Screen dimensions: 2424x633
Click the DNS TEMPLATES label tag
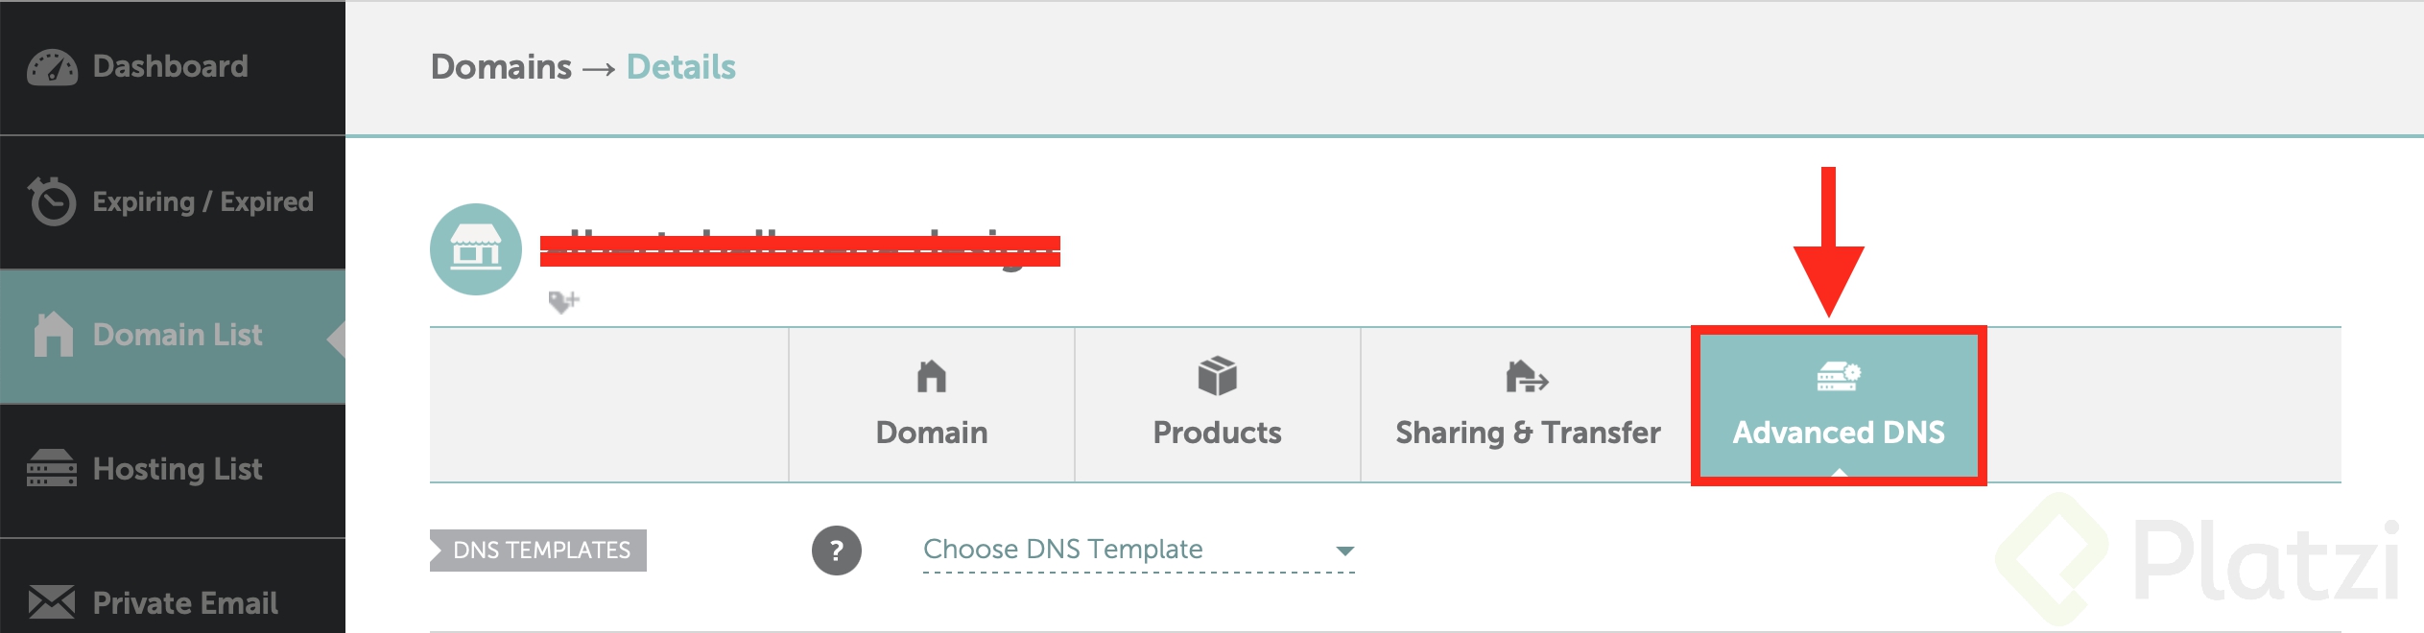538,551
